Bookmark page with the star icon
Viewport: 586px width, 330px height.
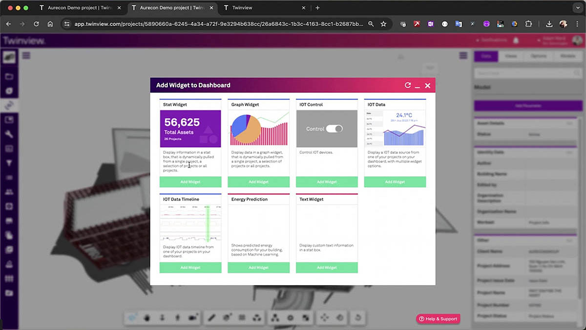coord(383,23)
